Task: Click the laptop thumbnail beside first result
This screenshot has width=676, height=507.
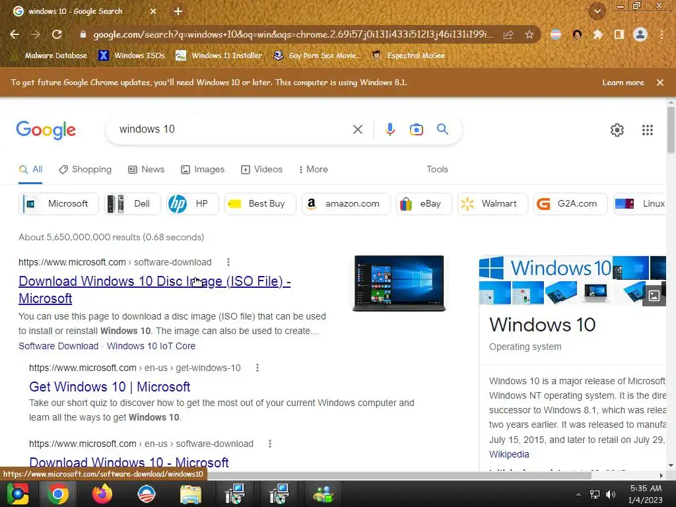Action: coord(399,283)
